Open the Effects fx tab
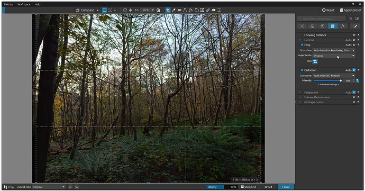 pyautogui.click(x=343, y=26)
